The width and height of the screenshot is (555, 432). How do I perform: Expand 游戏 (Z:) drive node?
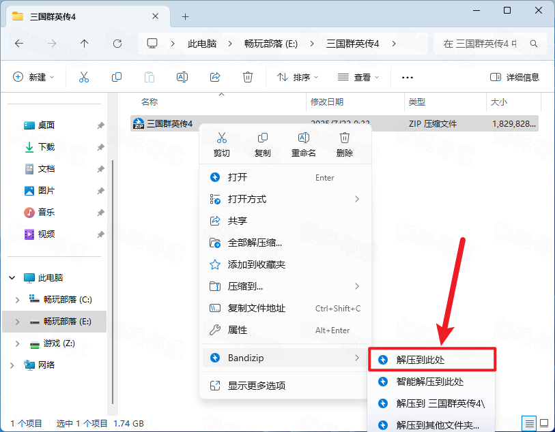tap(17, 343)
